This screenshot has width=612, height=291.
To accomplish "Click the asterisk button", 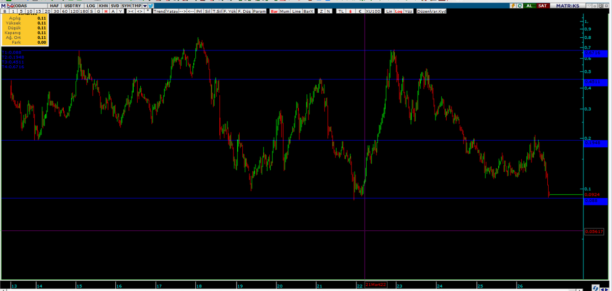I will click(x=148, y=11).
